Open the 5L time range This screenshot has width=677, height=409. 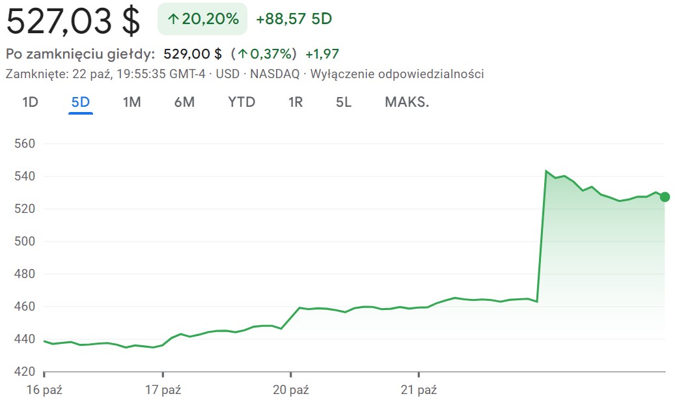coord(344,102)
